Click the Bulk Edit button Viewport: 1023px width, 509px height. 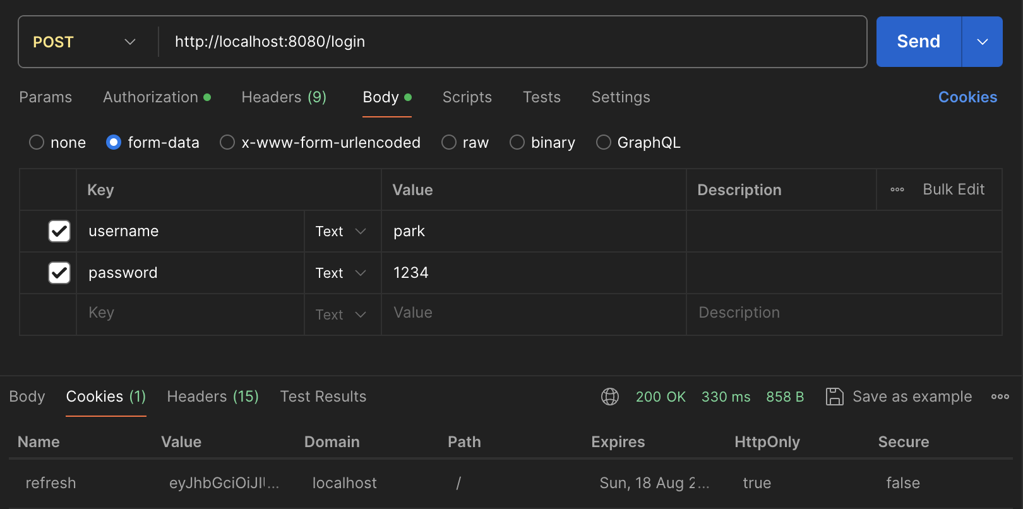pos(954,189)
